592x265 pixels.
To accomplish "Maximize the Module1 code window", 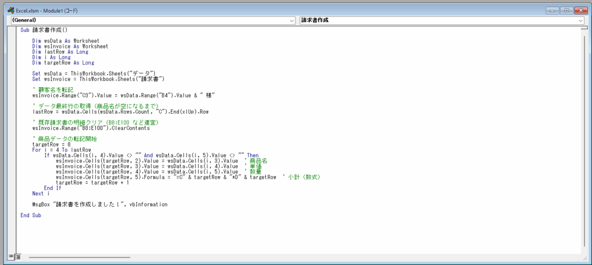I will (x=565, y=10).
